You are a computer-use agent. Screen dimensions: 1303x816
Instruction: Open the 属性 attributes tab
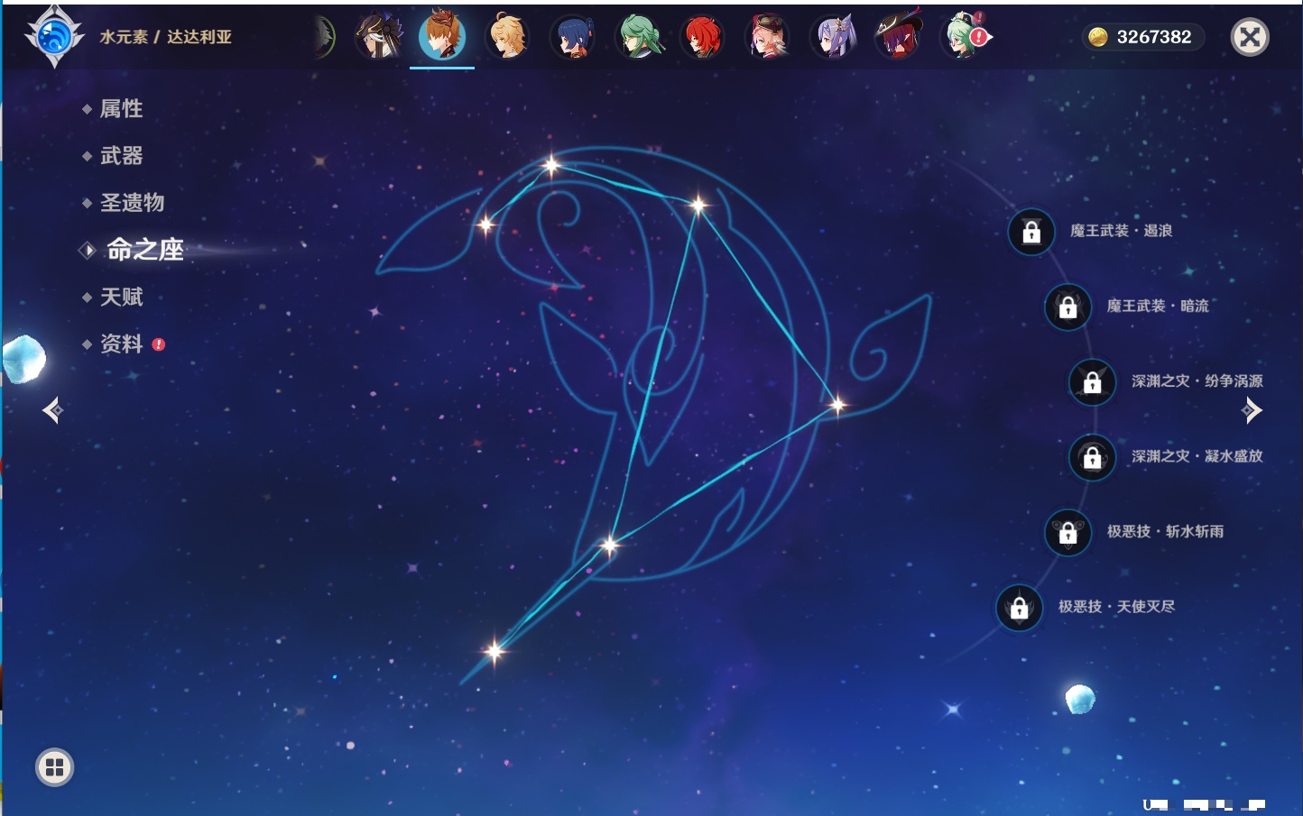[121, 109]
